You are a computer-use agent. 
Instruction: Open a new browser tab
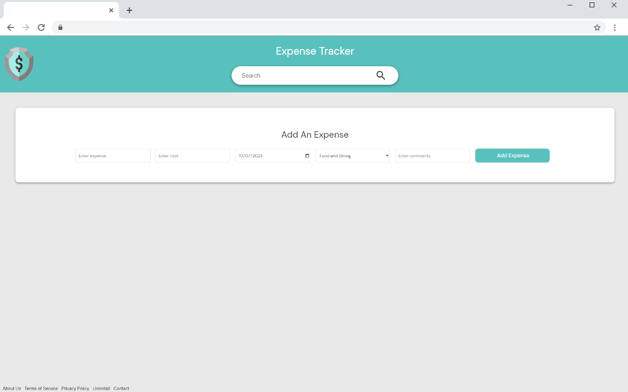point(130,10)
